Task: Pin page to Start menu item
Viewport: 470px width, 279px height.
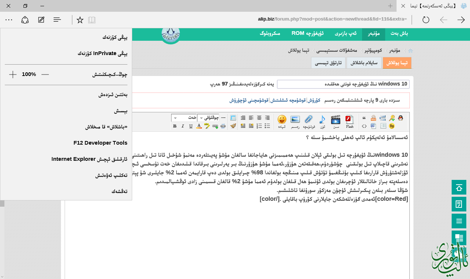Action: point(66,127)
